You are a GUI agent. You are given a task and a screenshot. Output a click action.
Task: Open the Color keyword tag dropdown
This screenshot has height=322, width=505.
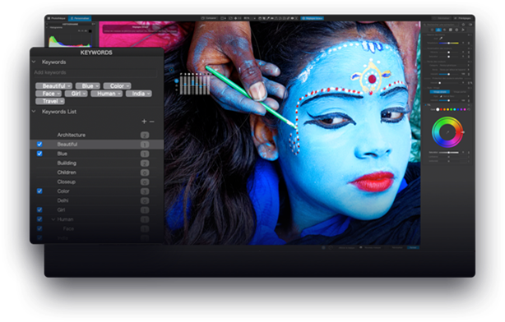click(x=127, y=86)
